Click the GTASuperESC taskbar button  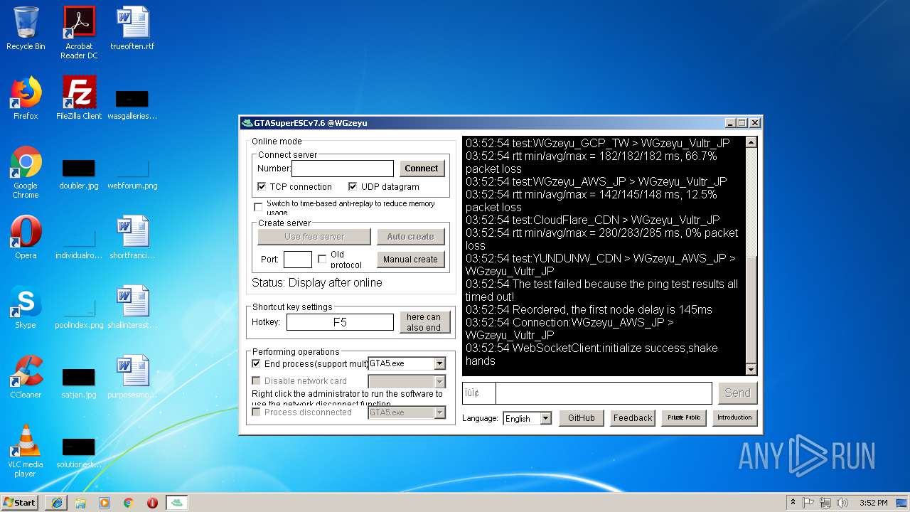[178, 503]
